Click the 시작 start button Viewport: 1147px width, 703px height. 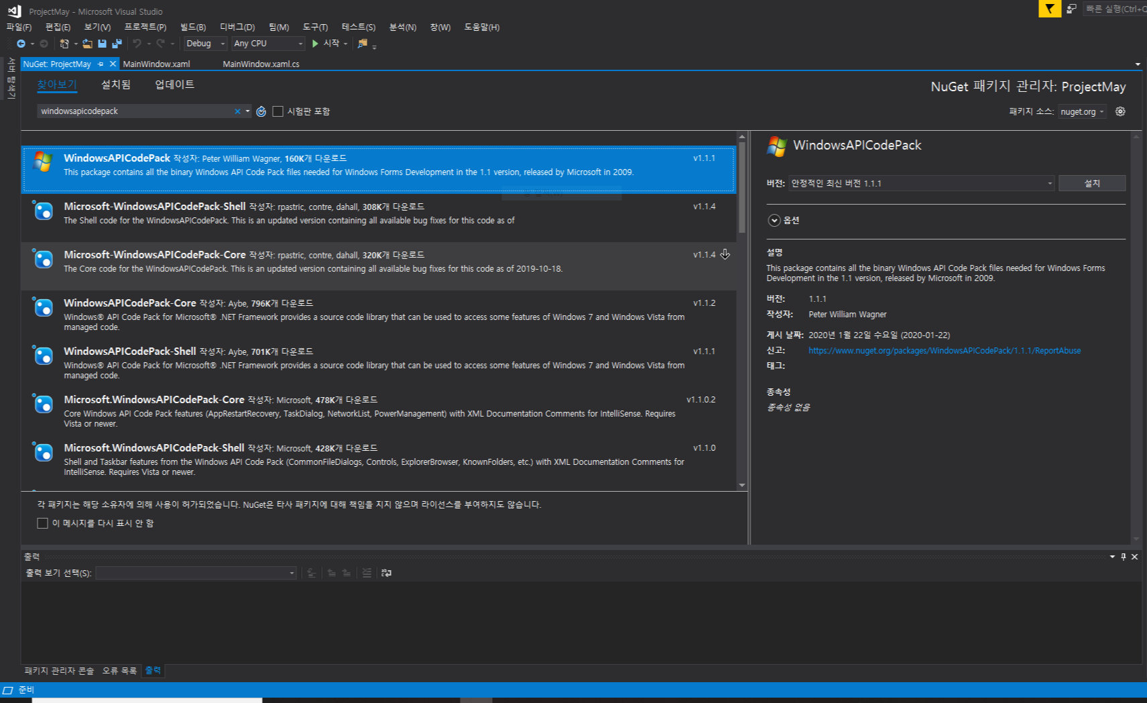click(326, 44)
